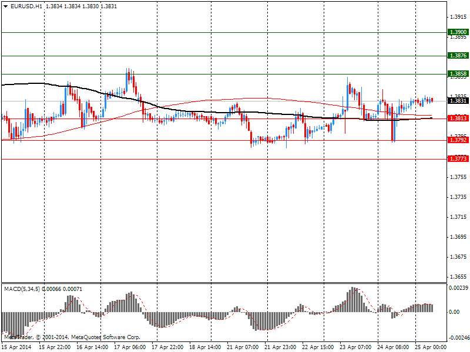Open the chart dropdown arrow beside EURUSD,H1
This screenshot has width=470, height=352.
pos(6,6)
